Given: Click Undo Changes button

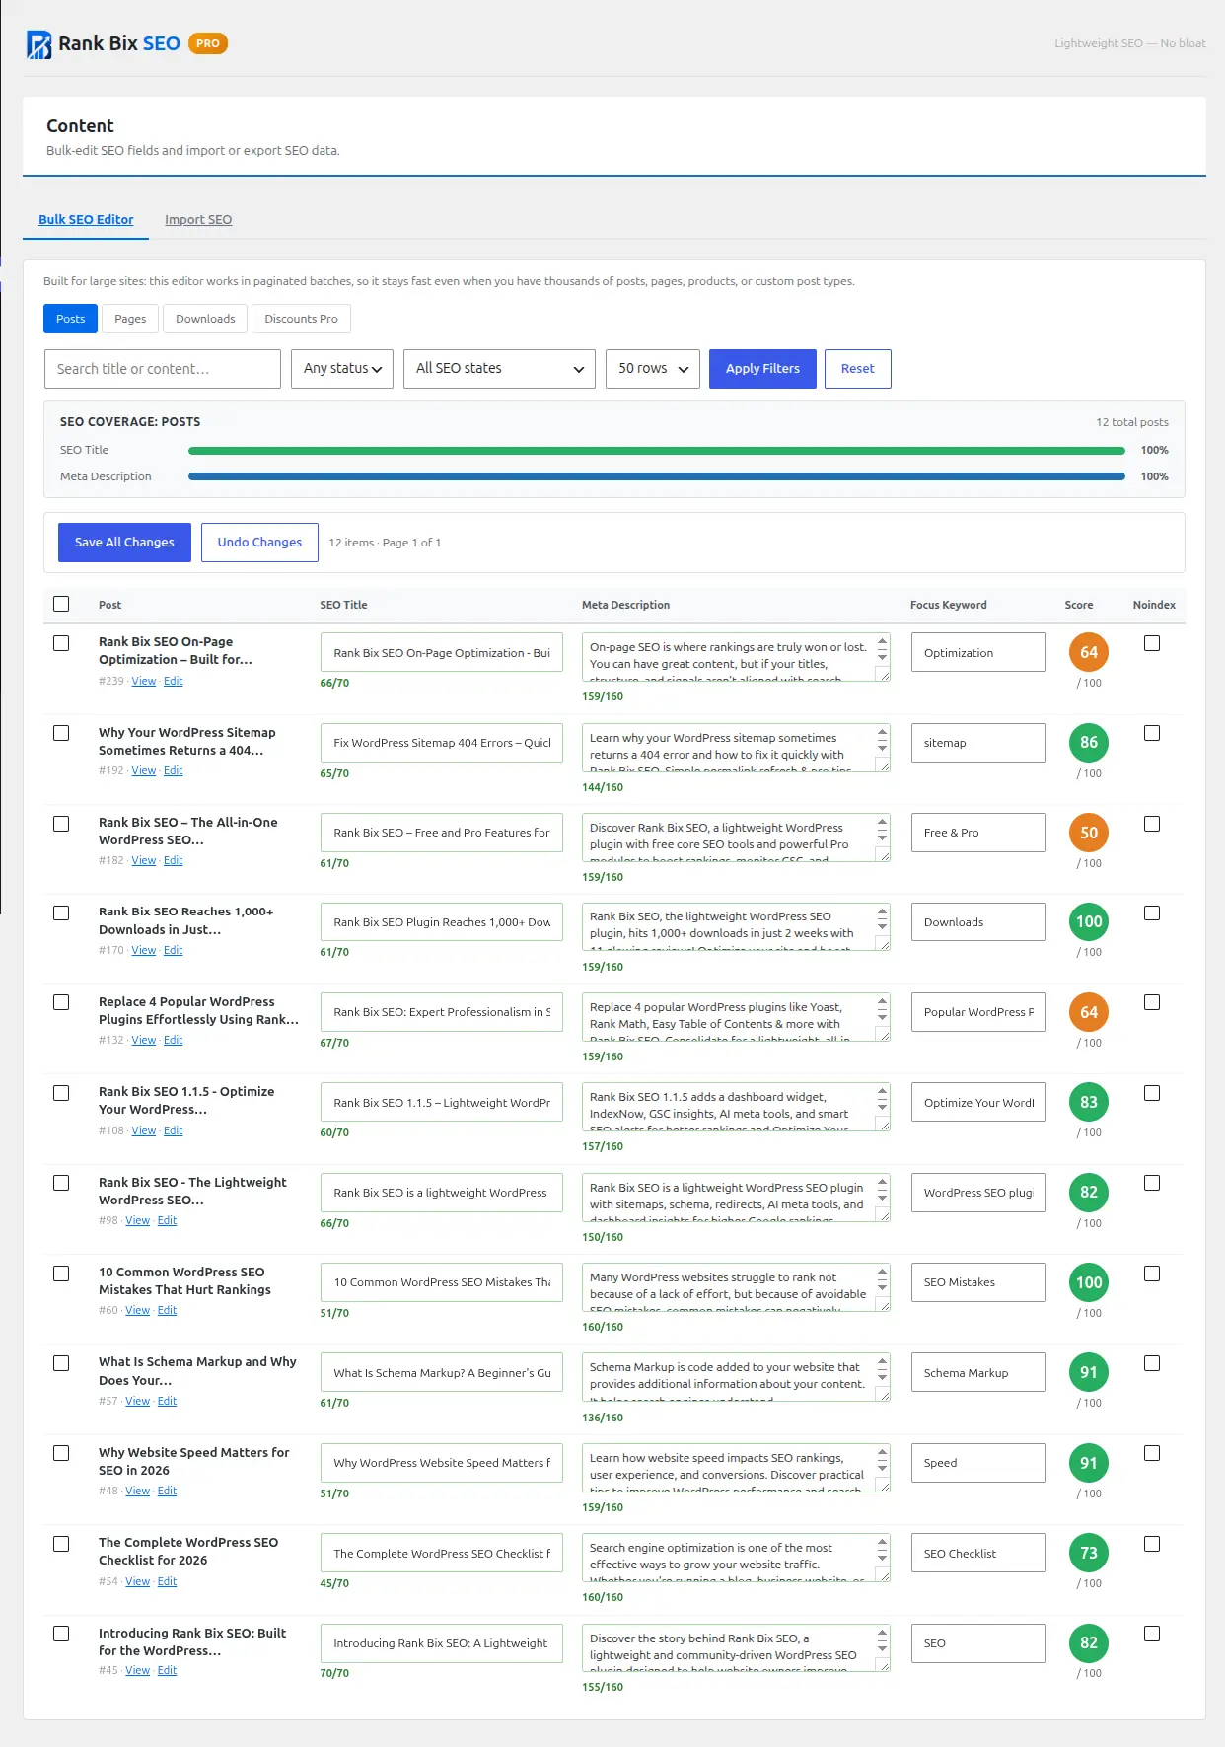Looking at the screenshot, I should [x=259, y=543].
